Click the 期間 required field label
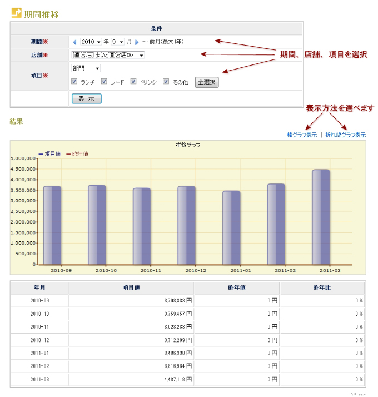The height and width of the screenshot is (397, 378). coord(39,42)
